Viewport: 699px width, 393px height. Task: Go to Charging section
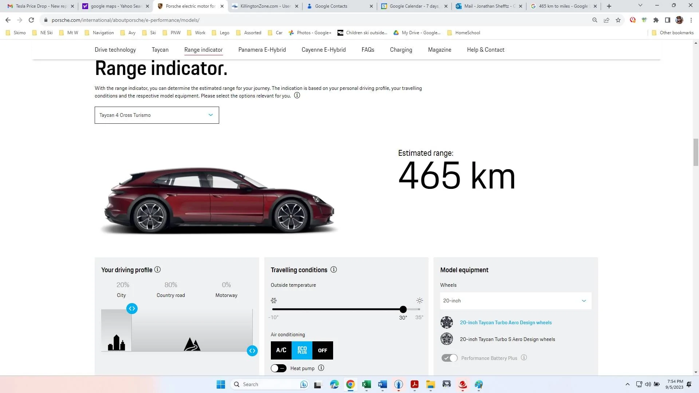tap(401, 50)
